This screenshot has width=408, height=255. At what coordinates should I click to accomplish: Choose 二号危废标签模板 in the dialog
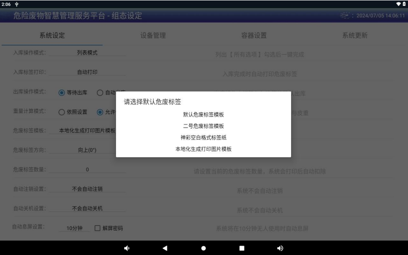point(203,126)
